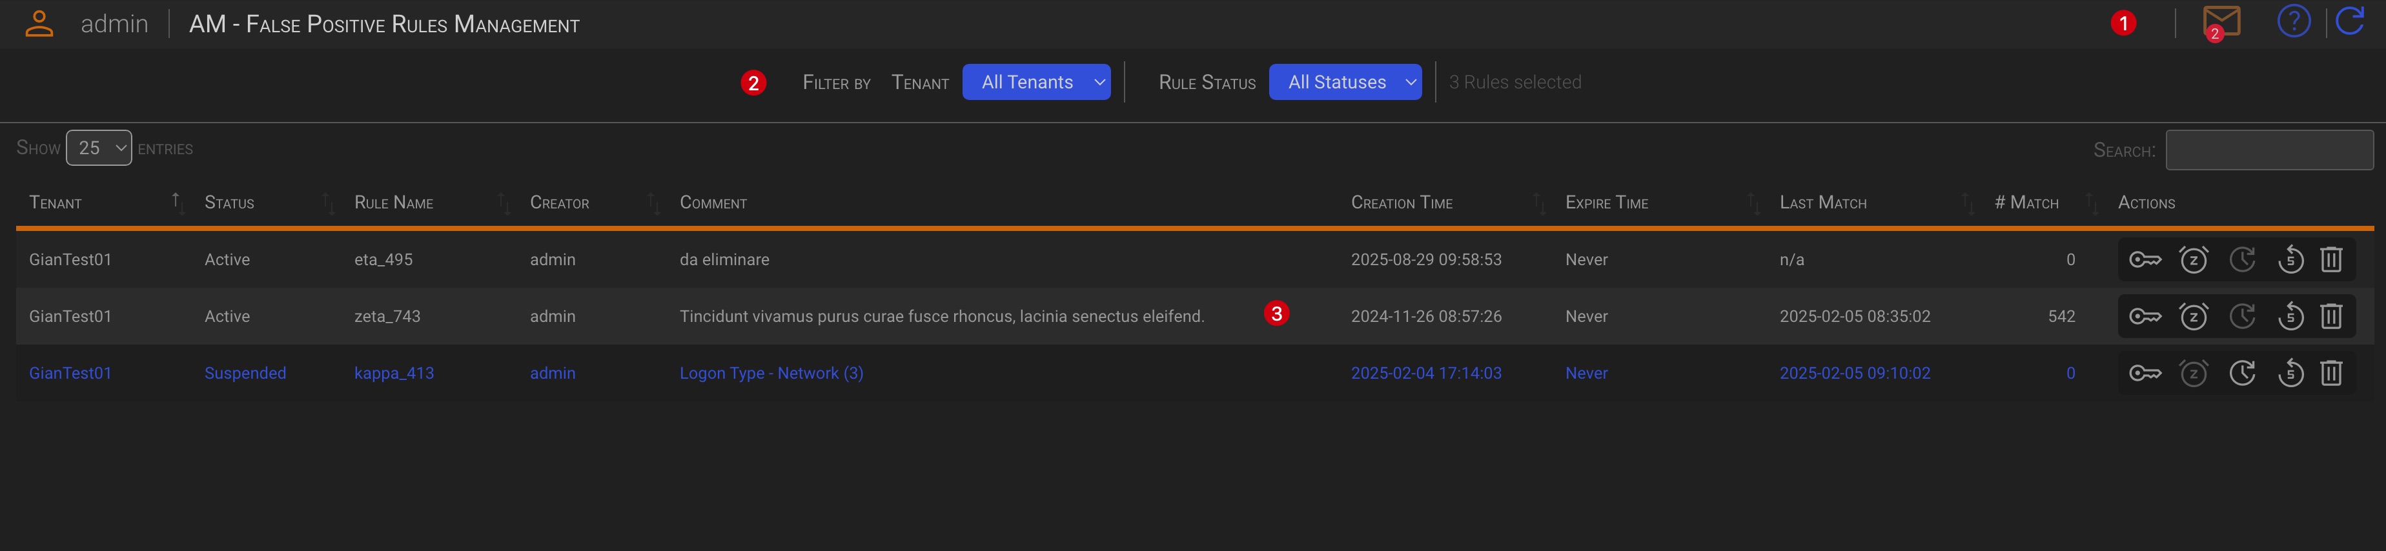Viewport: 2386px width, 551px height.
Task: Select the suspended kappa_413 rule name
Action: (x=394, y=373)
